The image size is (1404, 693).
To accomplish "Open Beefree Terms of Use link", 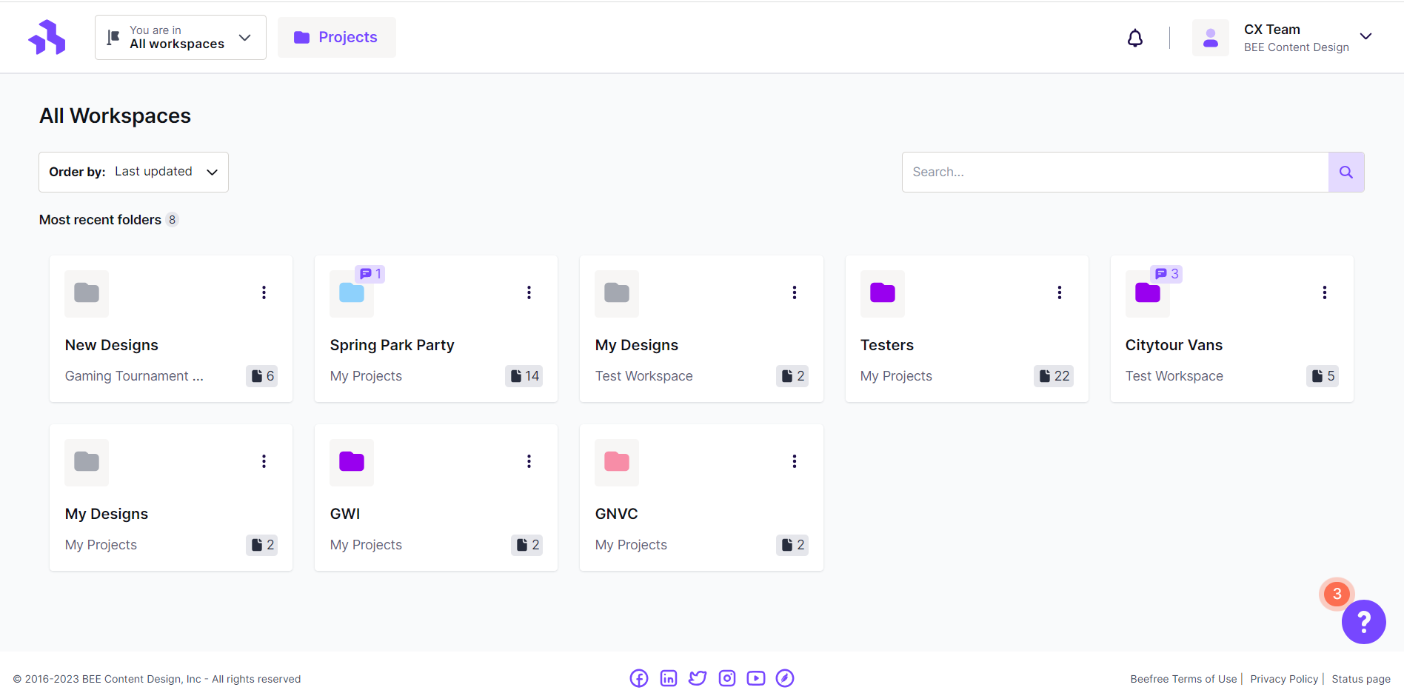I will click(1183, 679).
